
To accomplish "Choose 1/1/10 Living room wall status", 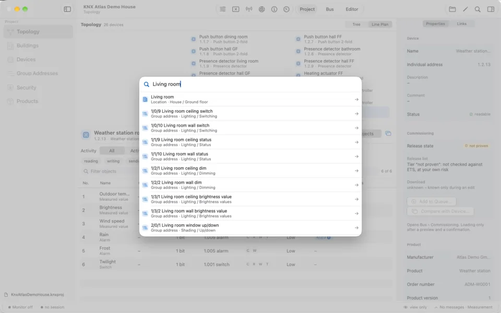I will click(x=250, y=156).
